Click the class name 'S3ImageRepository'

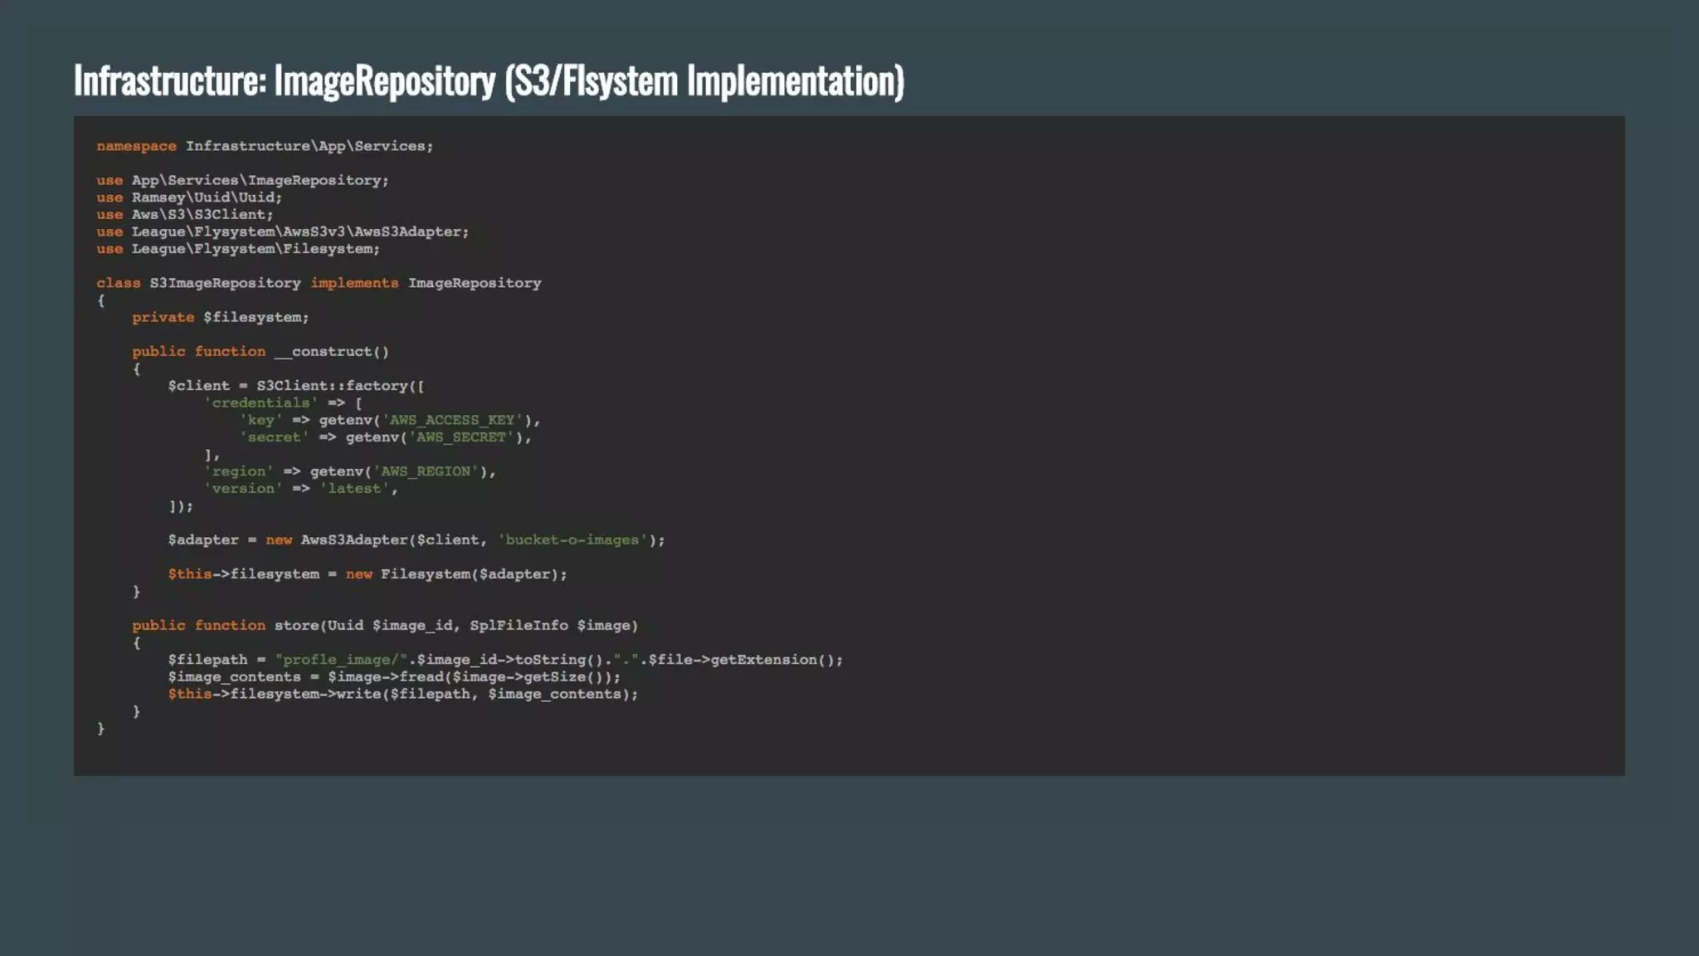225,283
